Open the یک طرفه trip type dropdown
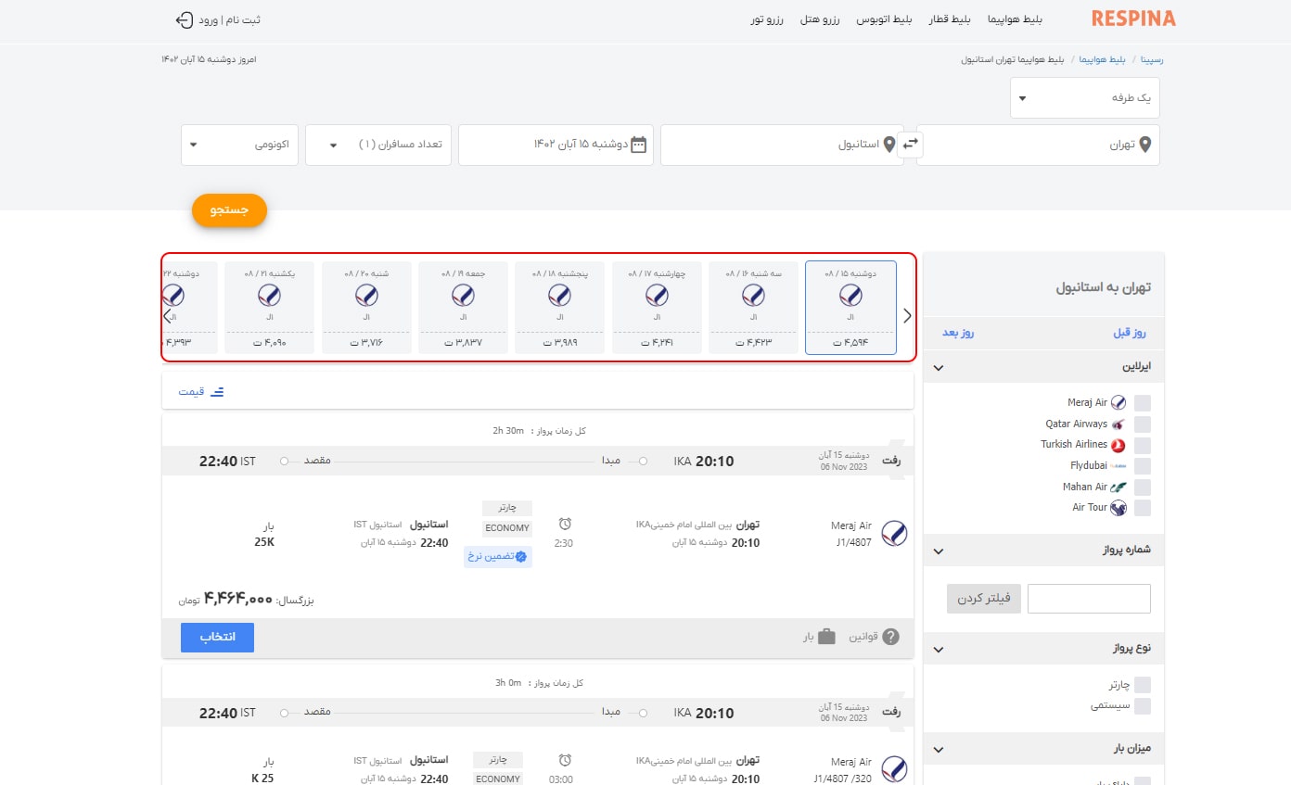The height and width of the screenshot is (785, 1291). (x=1084, y=97)
